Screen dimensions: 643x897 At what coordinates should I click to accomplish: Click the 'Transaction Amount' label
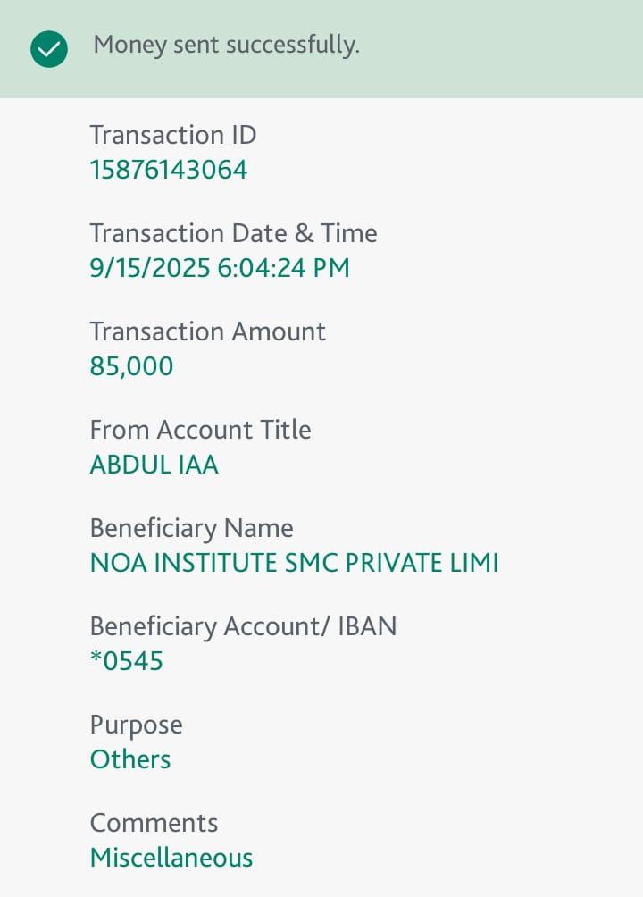[x=207, y=331]
